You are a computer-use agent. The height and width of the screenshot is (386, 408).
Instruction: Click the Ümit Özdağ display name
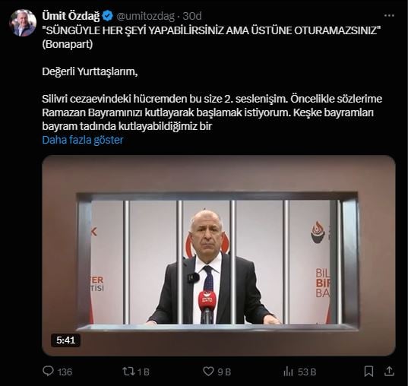[71, 16]
